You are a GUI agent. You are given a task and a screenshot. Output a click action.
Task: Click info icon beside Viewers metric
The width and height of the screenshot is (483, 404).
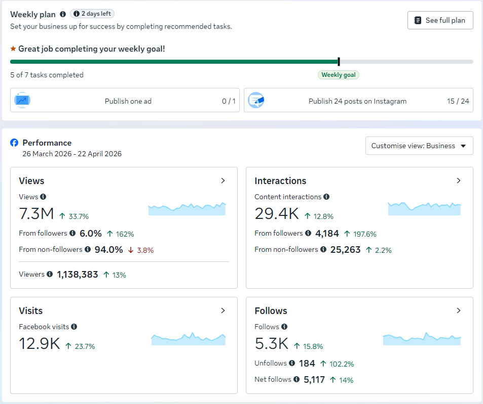coord(50,274)
